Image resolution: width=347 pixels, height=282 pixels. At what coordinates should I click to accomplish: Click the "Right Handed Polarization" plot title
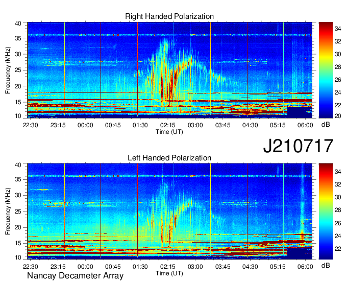click(169, 16)
